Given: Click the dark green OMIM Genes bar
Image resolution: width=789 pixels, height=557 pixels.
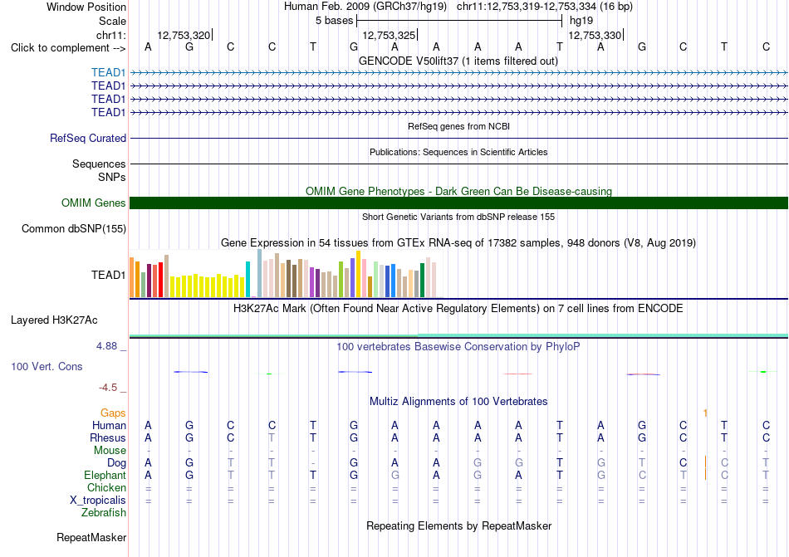Looking at the screenshot, I should pyautogui.click(x=458, y=203).
